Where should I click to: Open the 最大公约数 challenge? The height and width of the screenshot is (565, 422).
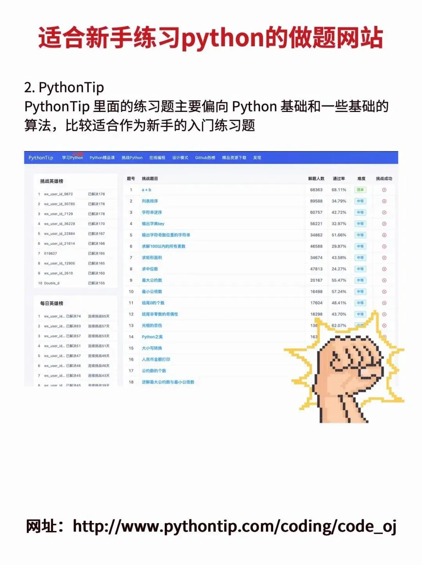(x=152, y=281)
